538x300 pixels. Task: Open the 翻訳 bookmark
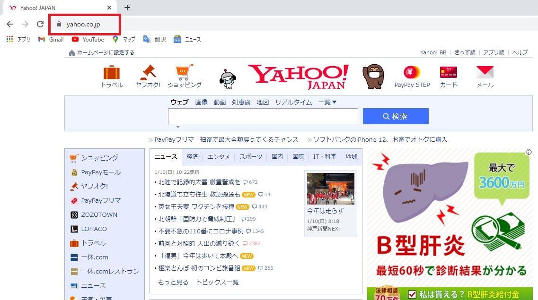click(154, 39)
